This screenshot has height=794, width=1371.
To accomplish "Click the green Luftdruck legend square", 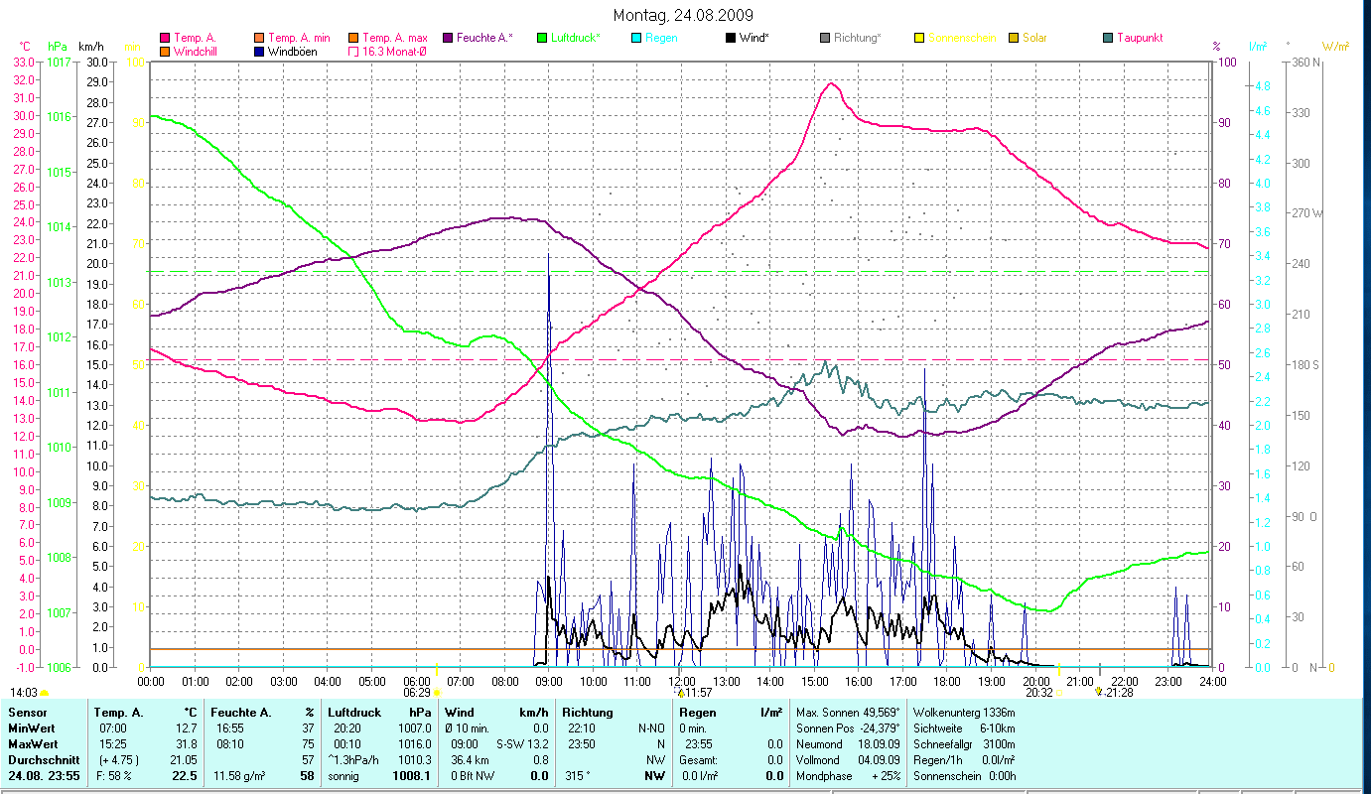I will [541, 38].
